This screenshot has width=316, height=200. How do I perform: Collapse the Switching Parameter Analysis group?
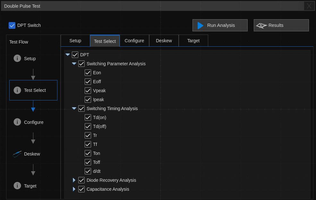pyautogui.click(x=74, y=64)
